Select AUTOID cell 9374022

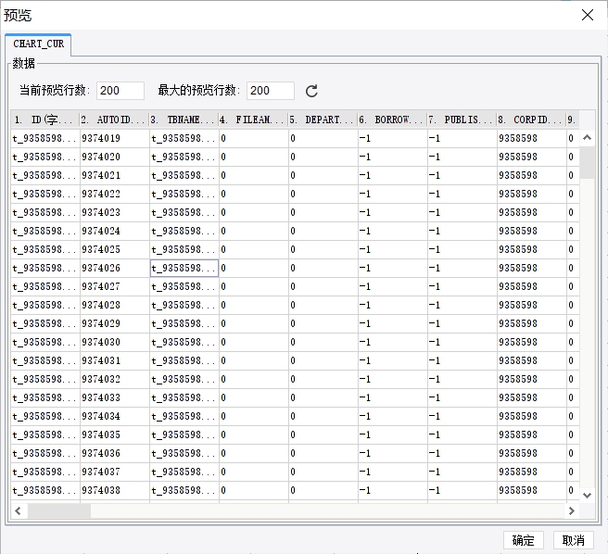coord(115,194)
